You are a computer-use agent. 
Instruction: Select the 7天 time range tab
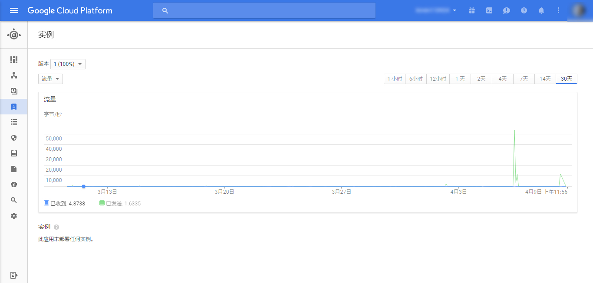tap(524, 79)
